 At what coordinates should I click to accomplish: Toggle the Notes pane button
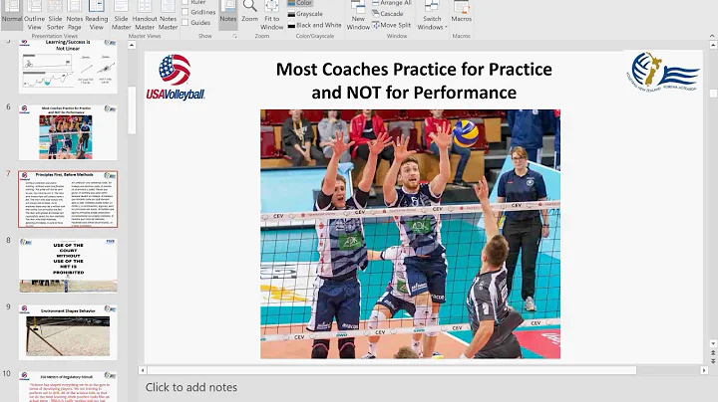228,14
